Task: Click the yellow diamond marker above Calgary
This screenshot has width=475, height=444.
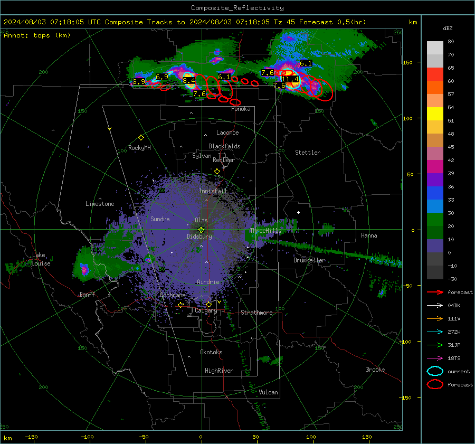Action: tap(208, 304)
